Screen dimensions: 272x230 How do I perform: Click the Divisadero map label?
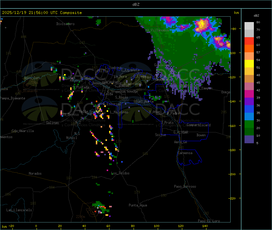coord(65,24)
